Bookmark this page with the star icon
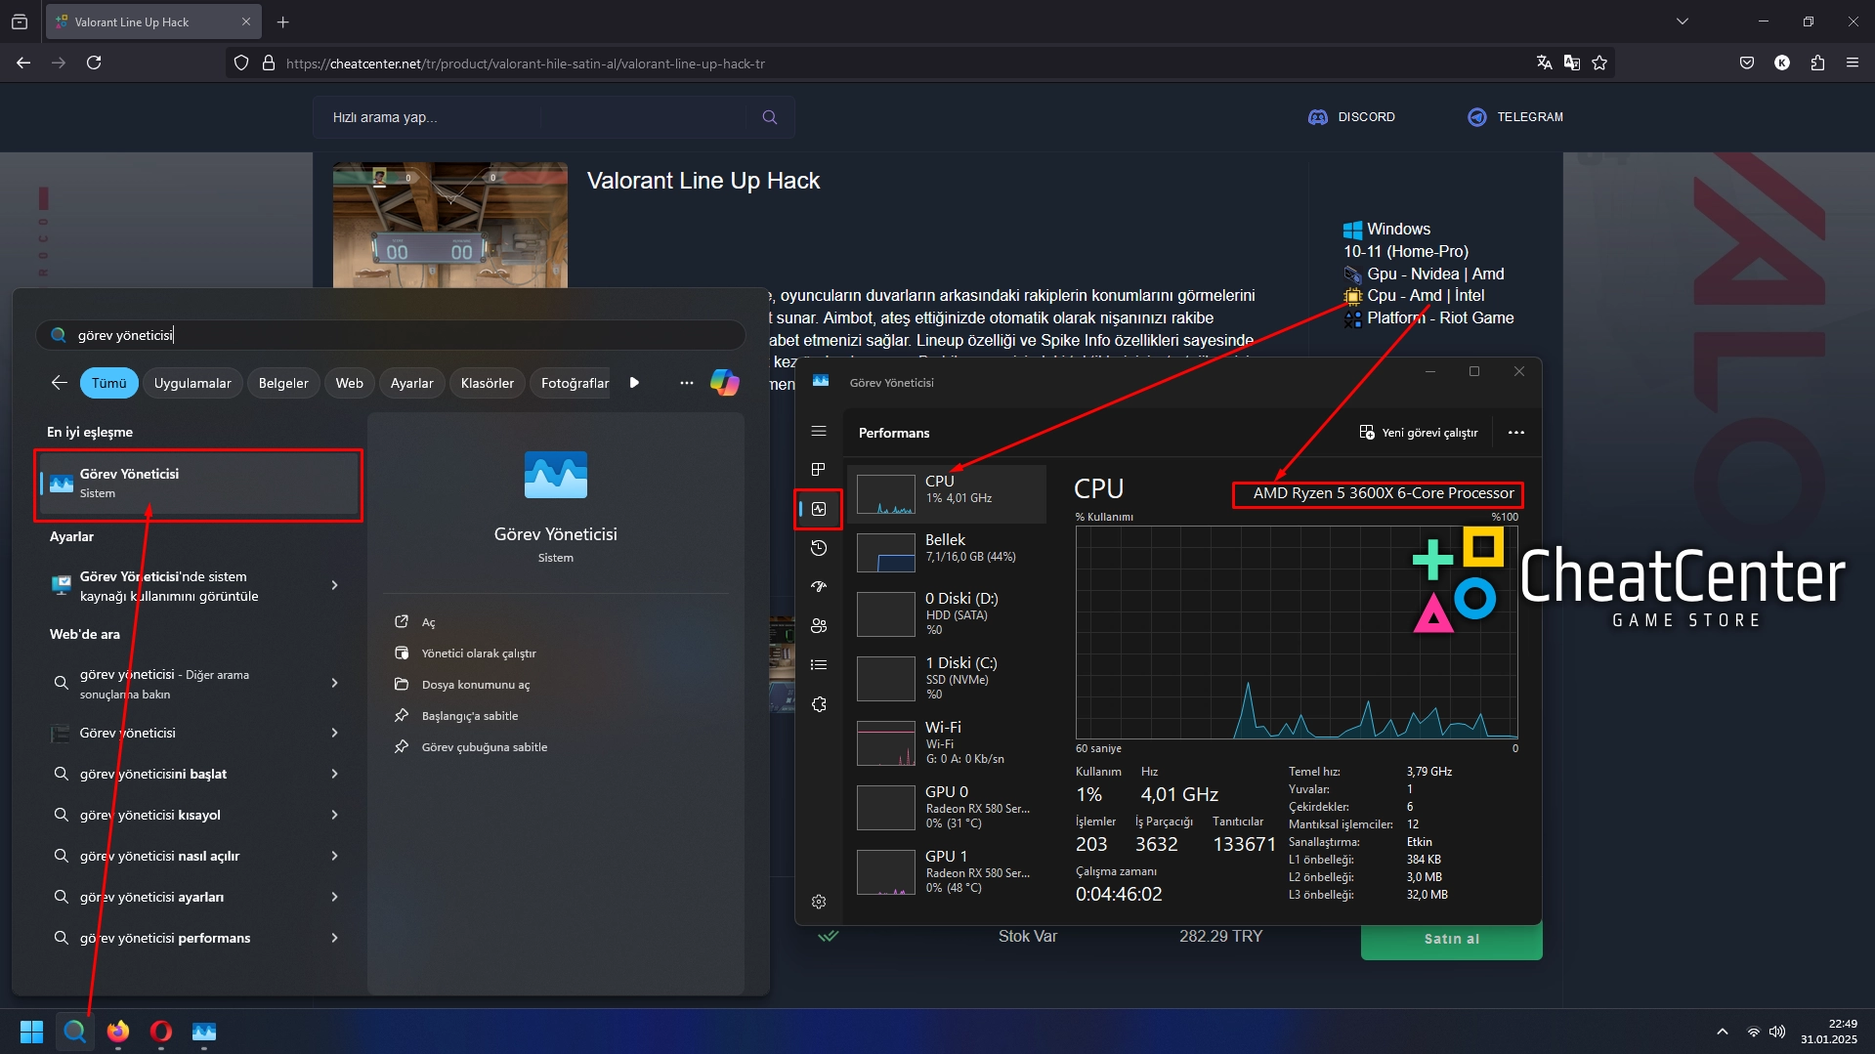The width and height of the screenshot is (1875, 1054). 1599,63
